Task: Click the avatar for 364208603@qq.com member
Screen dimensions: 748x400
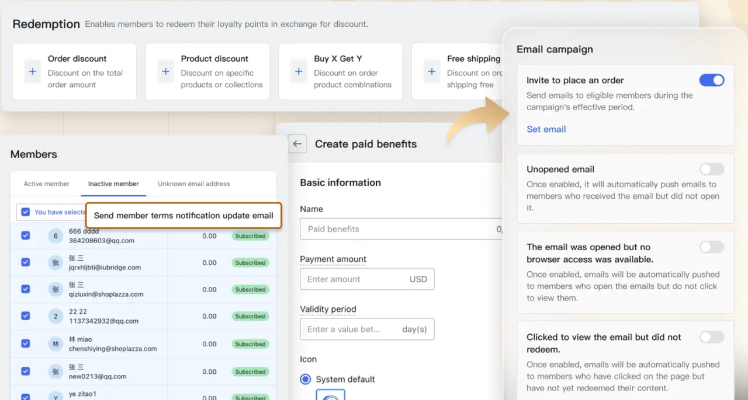Action: (56, 236)
